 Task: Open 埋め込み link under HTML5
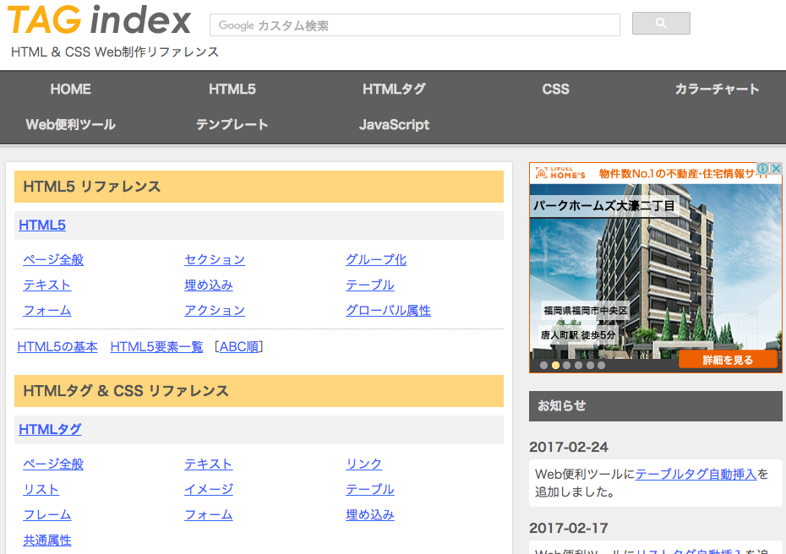(x=209, y=285)
